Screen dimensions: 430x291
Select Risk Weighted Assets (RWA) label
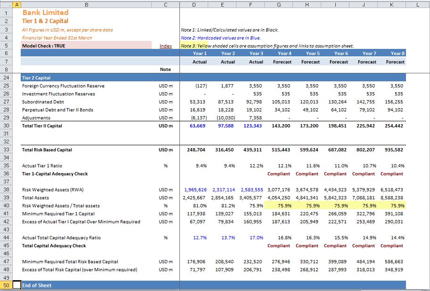(x=53, y=190)
